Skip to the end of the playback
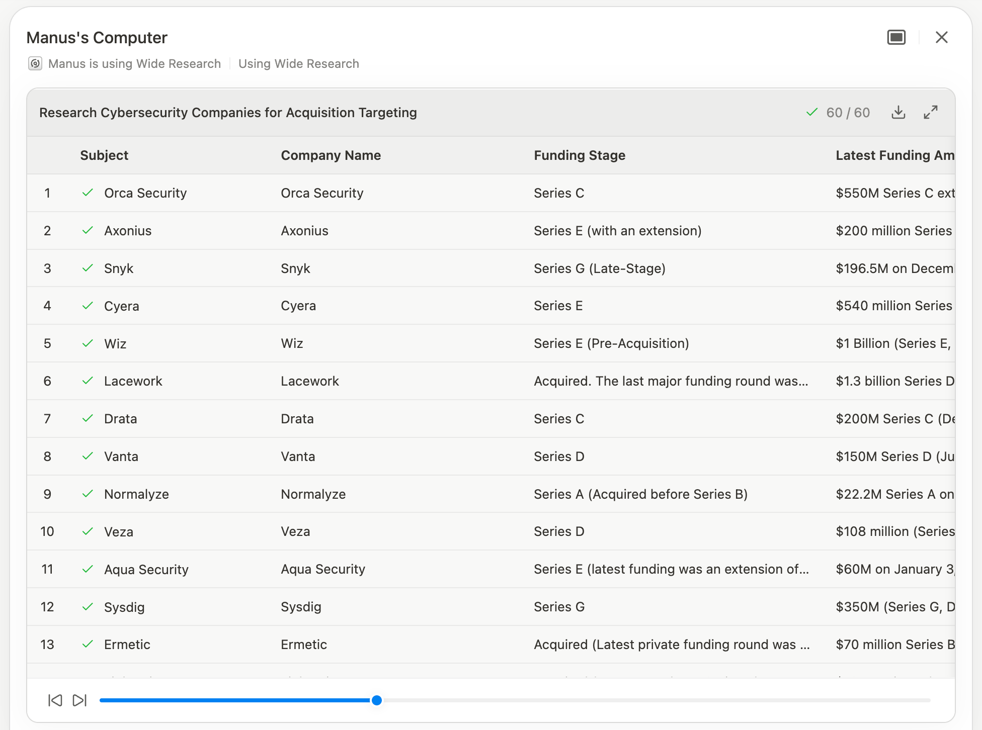The height and width of the screenshot is (730, 982). coord(80,700)
